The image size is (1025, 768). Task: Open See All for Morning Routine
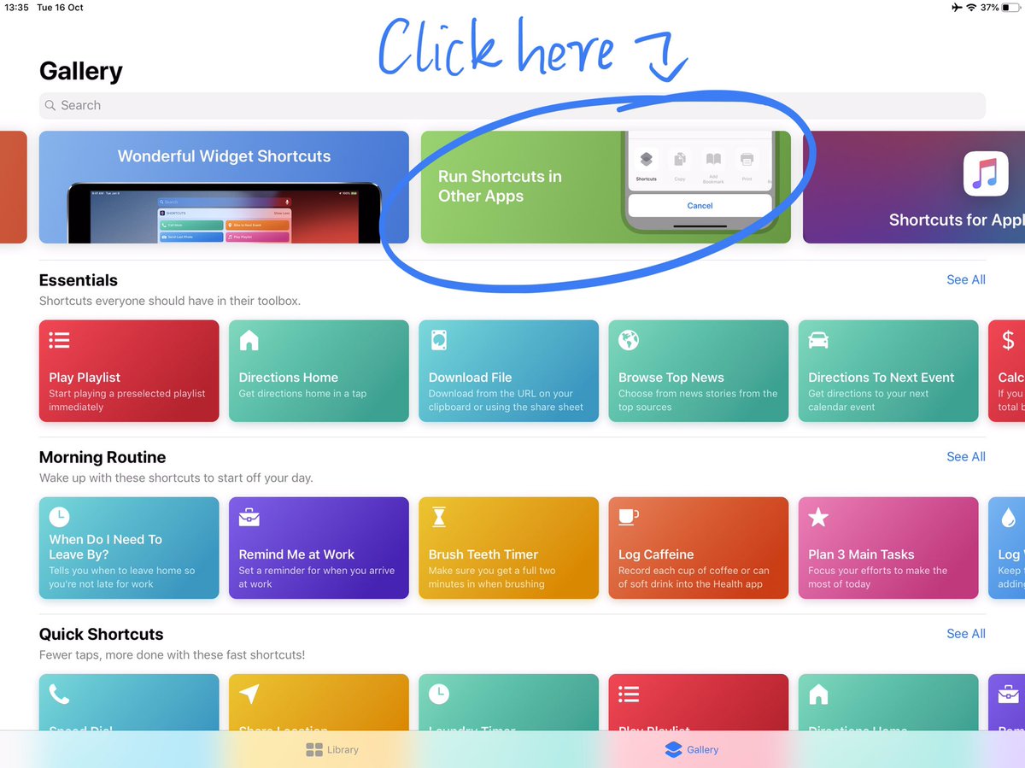[966, 456]
